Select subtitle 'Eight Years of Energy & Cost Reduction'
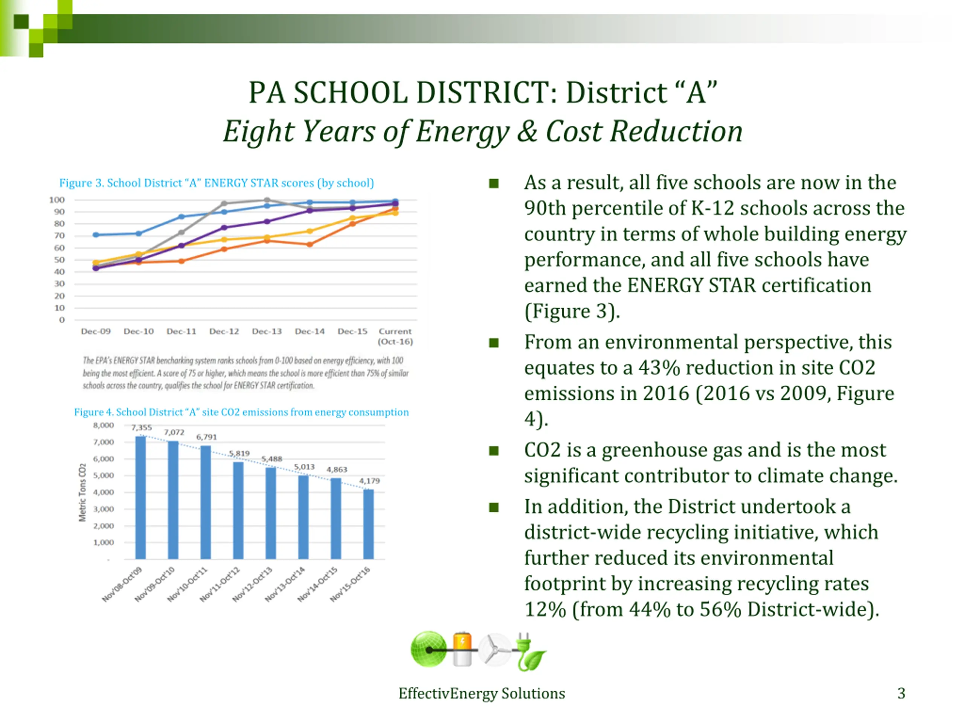Screen dimensions: 964x723 (482, 131)
